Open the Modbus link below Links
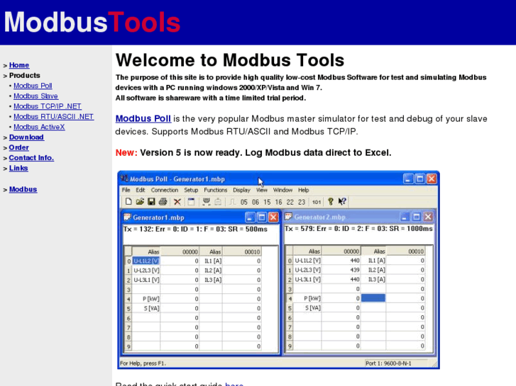 click(23, 189)
